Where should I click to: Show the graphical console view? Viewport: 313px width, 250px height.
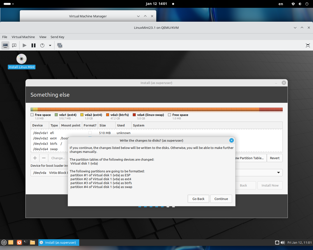point(5,45)
